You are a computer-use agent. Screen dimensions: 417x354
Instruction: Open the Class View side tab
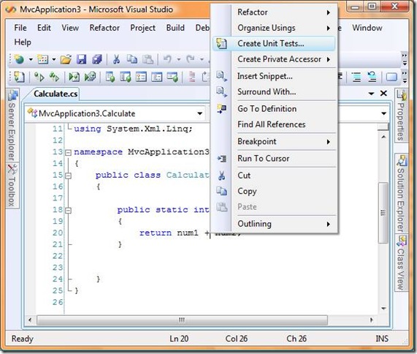click(401, 263)
